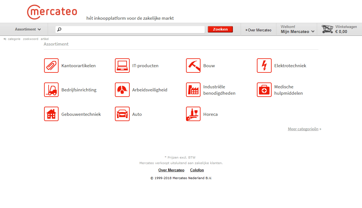Select the zoekwoord breadcrumb option
The image size is (362, 208).
[30, 39]
